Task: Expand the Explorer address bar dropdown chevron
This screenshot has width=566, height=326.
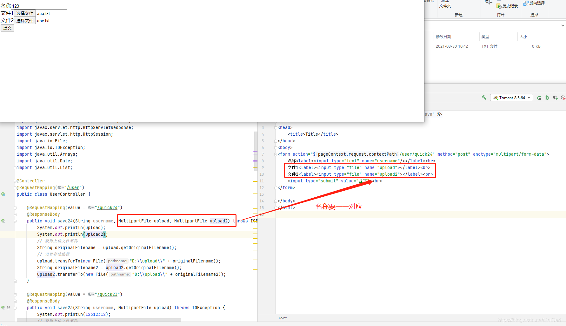Action: coord(563,25)
